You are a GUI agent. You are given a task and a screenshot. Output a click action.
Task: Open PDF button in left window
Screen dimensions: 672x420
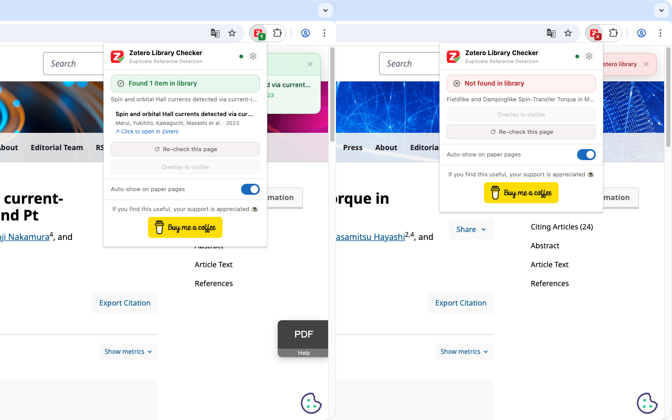click(303, 334)
